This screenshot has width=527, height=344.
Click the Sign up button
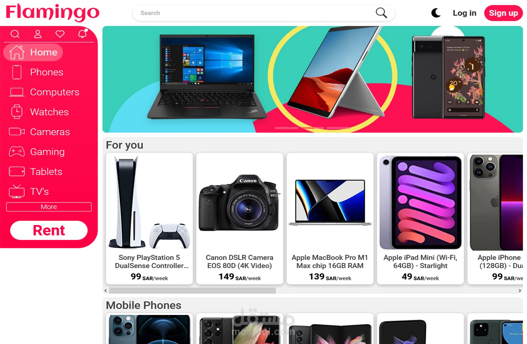pyautogui.click(x=503, y=13)
